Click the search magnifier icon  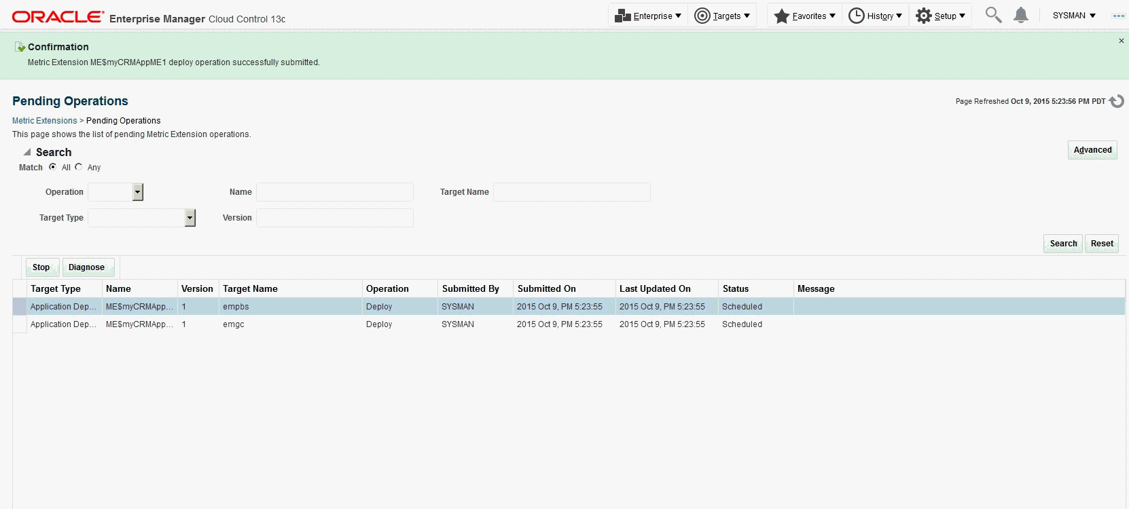click(993, 15)
